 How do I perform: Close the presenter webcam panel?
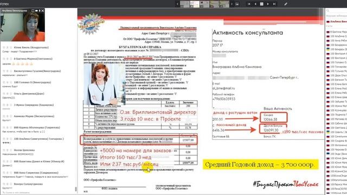[x=43, y=11]
